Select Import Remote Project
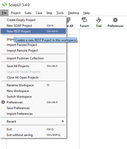 33,51
